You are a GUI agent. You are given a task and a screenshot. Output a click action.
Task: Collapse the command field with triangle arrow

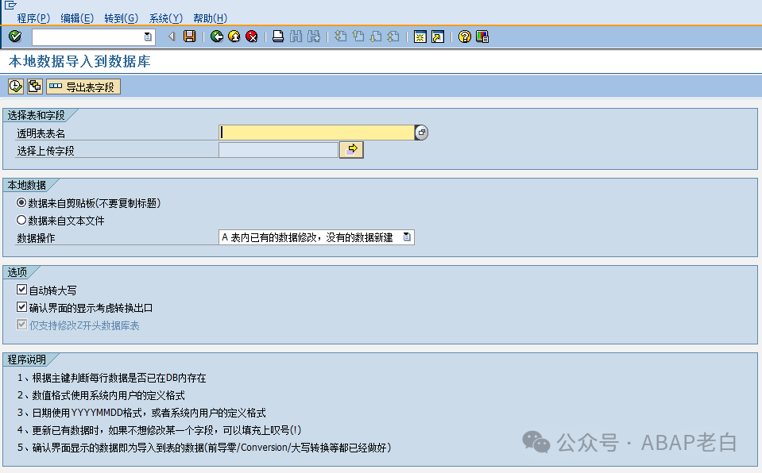pos(172,37)
